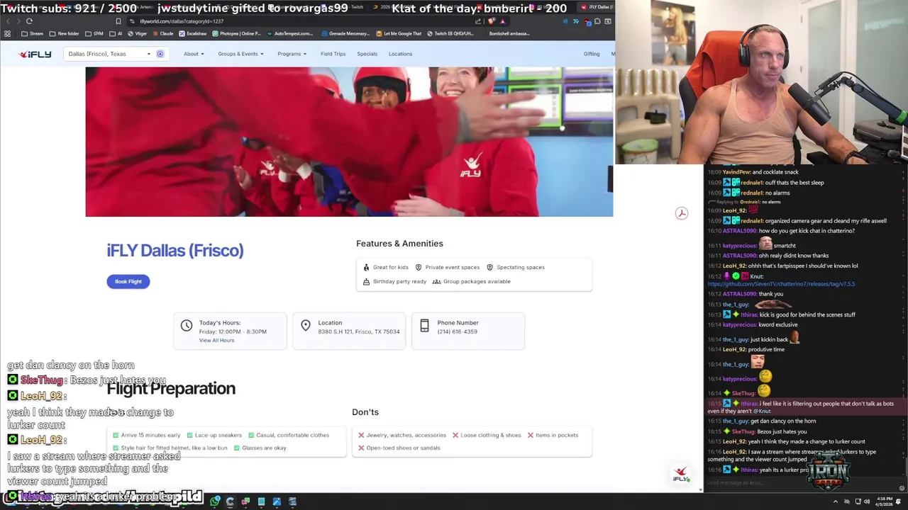
Task: Open the Photopea bookmark
Action: [x=236, y=33]
